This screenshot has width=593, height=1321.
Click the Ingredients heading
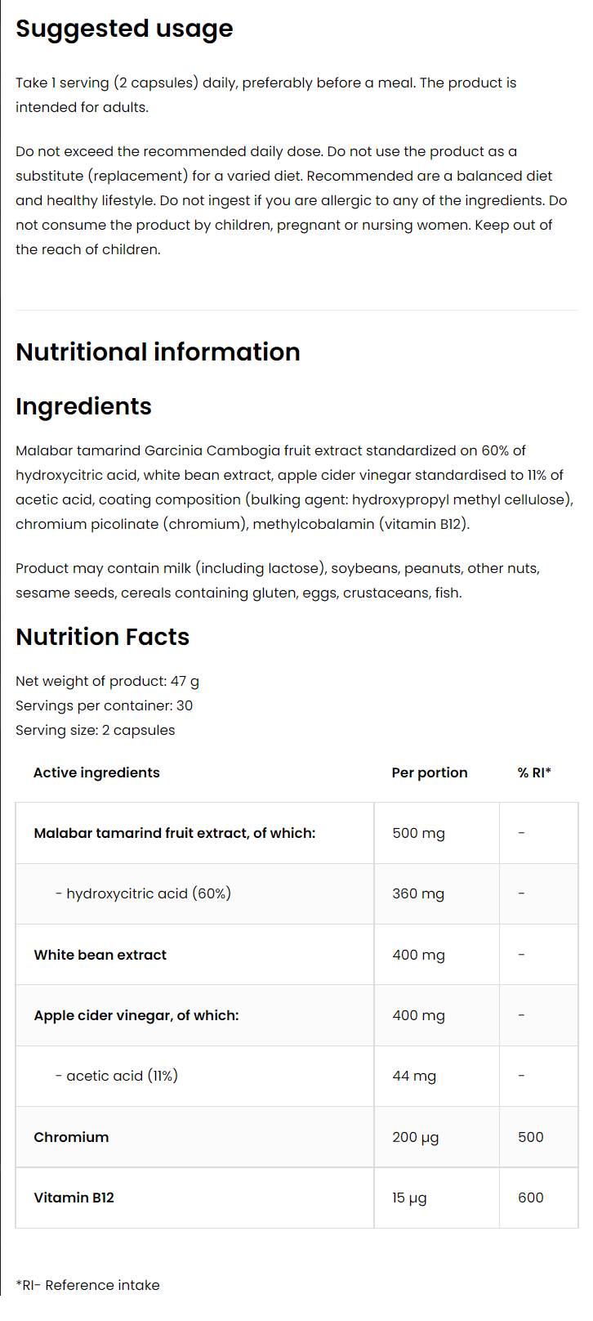point(83,406)
